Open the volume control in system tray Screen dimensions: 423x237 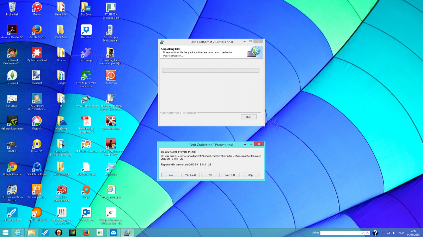pos(394,233)
